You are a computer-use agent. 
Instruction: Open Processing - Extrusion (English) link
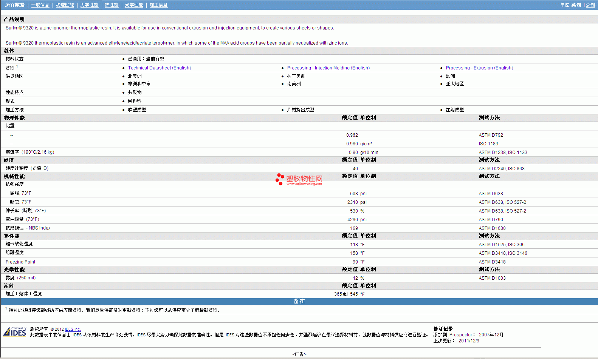point(479,68)
